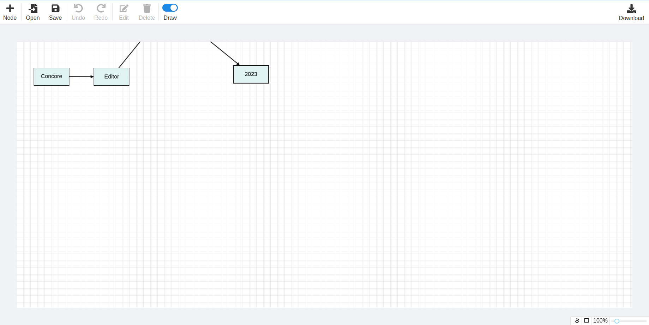649x325 pixels.
Task: Click the Redo icon
Action: tap(101, 8)
